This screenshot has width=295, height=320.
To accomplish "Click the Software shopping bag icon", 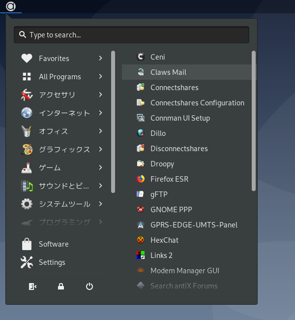I will (27, 244).
